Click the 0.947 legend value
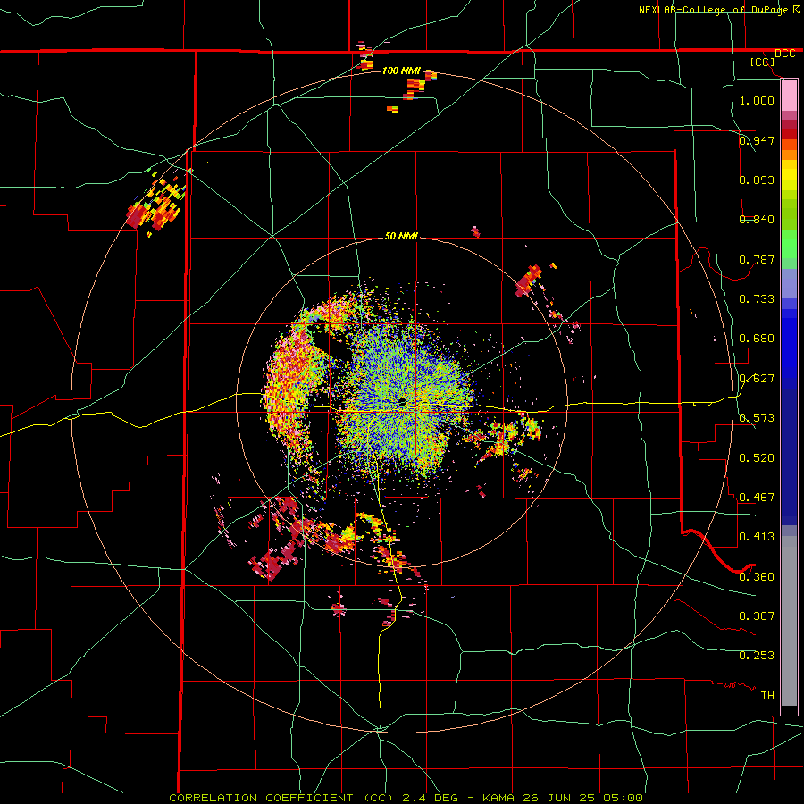Screen dimensions: 804x804 click(757, 140)
